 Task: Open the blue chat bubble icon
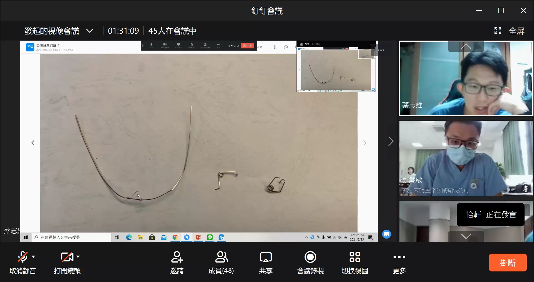click(386, 234)
